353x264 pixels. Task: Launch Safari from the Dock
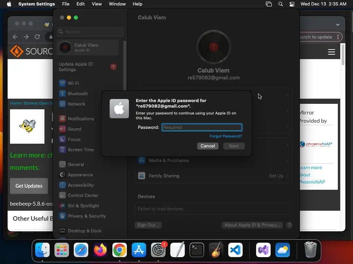click(81, 250)
